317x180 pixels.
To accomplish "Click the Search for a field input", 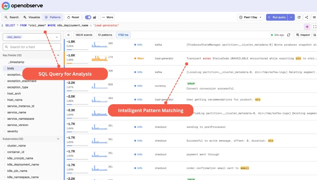I will pos(32,47).
